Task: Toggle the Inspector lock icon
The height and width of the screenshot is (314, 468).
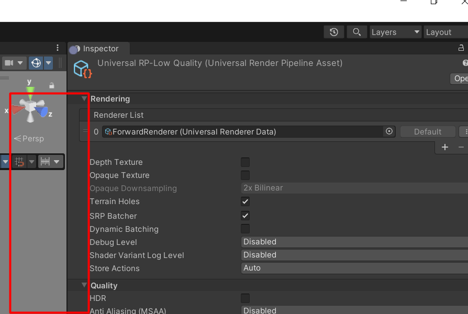Action: pyautogui.click(x=461, y=48)
